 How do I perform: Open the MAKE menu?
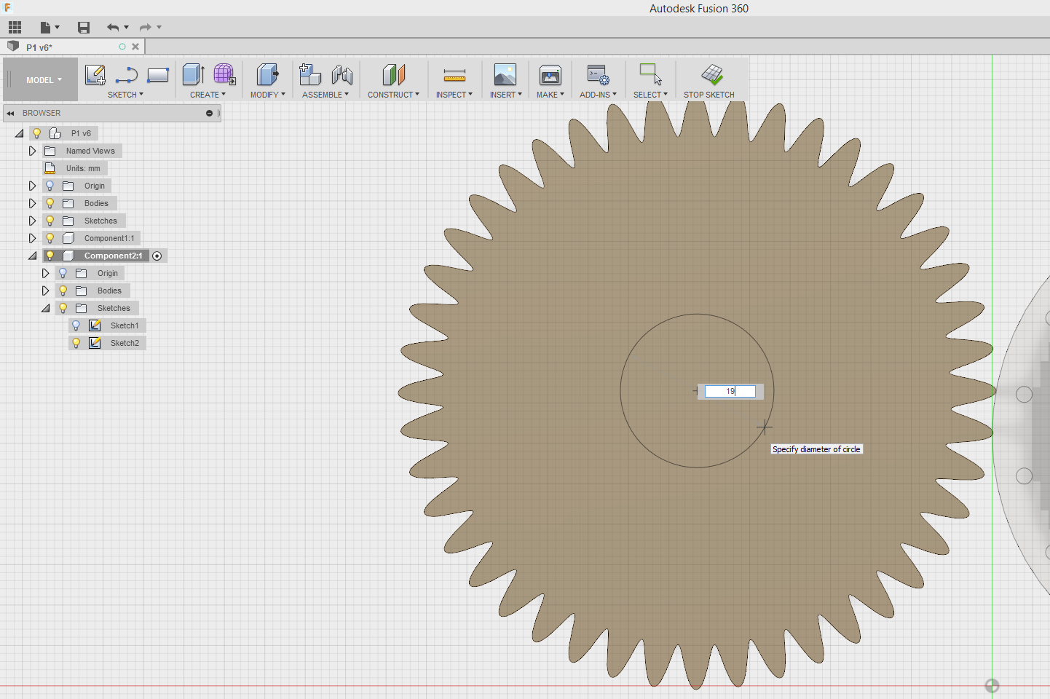tap(550, 95)
